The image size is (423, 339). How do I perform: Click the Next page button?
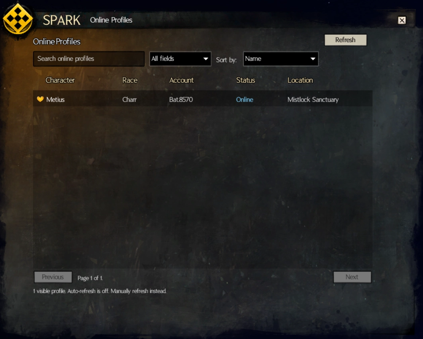[352, 277]
